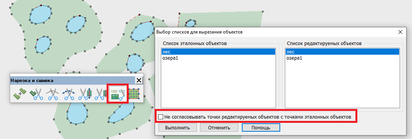Select the merge polygons tool with plus sign

point(20,94)
